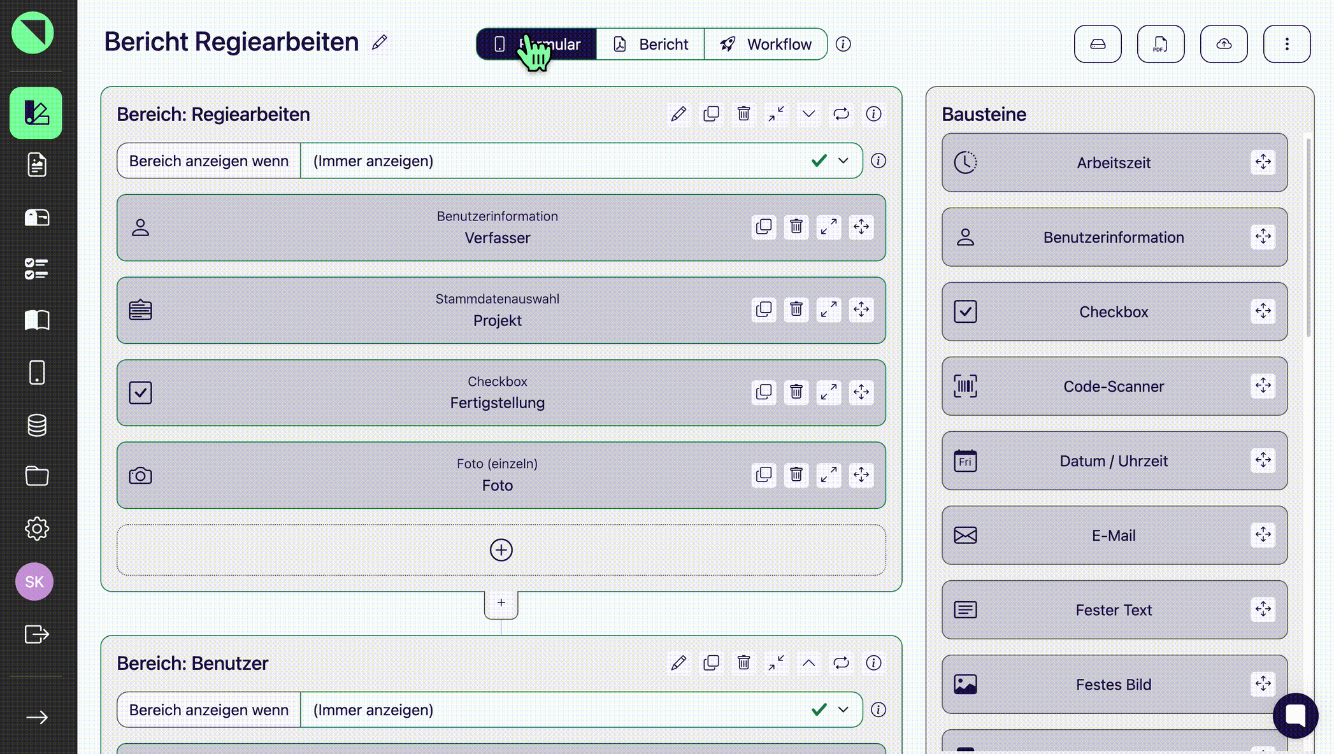This screenshot has width=1334, height=754.
Task: Click the Regiearbeiten section repeat toggle icon
Action: tap(841, 114)
